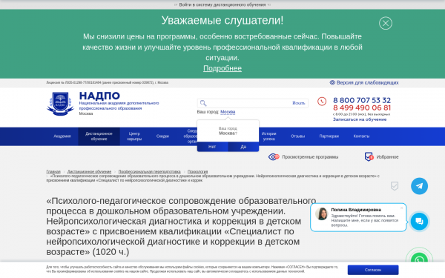This screenshot has height=278, width=445.
Task: Open Версия для слабовидящих
Action: [367, 82]
